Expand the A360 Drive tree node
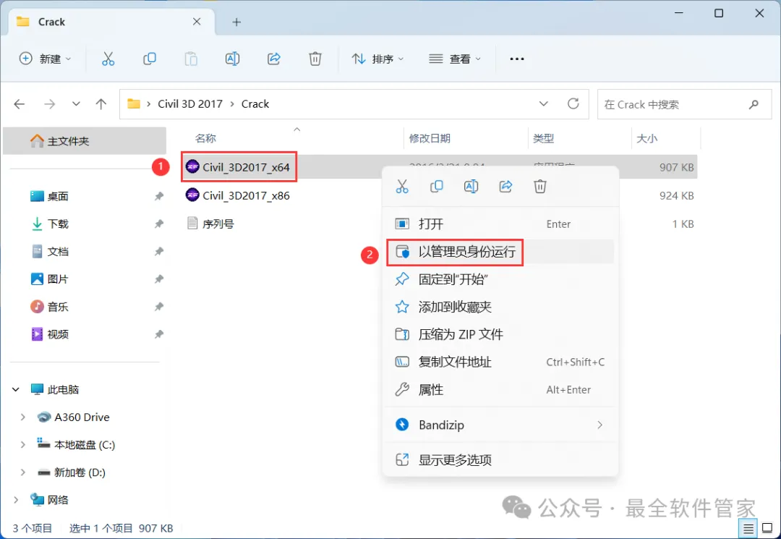 point(22,417)
